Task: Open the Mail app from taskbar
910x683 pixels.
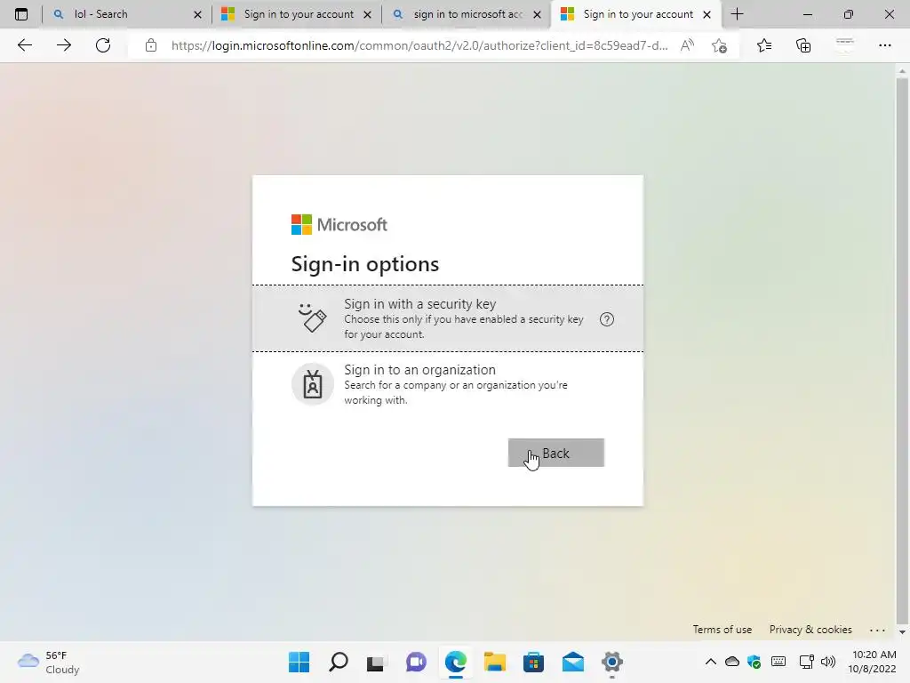Action: (573, 662)
